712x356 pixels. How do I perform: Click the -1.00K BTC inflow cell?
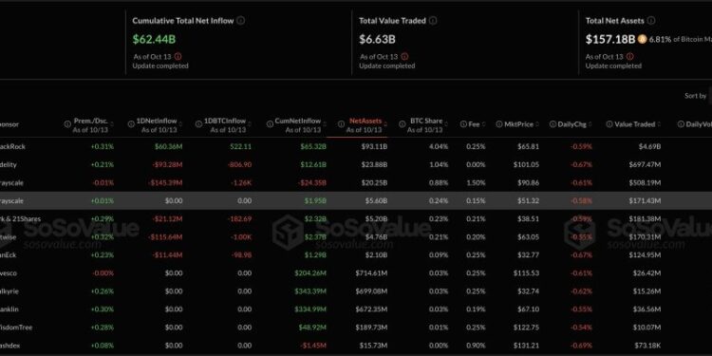(240, 236)
